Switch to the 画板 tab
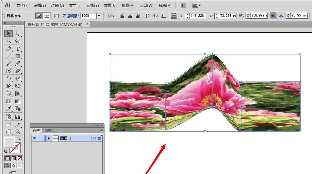Screen dimensions: 312x174 click(x=48, y=130)
